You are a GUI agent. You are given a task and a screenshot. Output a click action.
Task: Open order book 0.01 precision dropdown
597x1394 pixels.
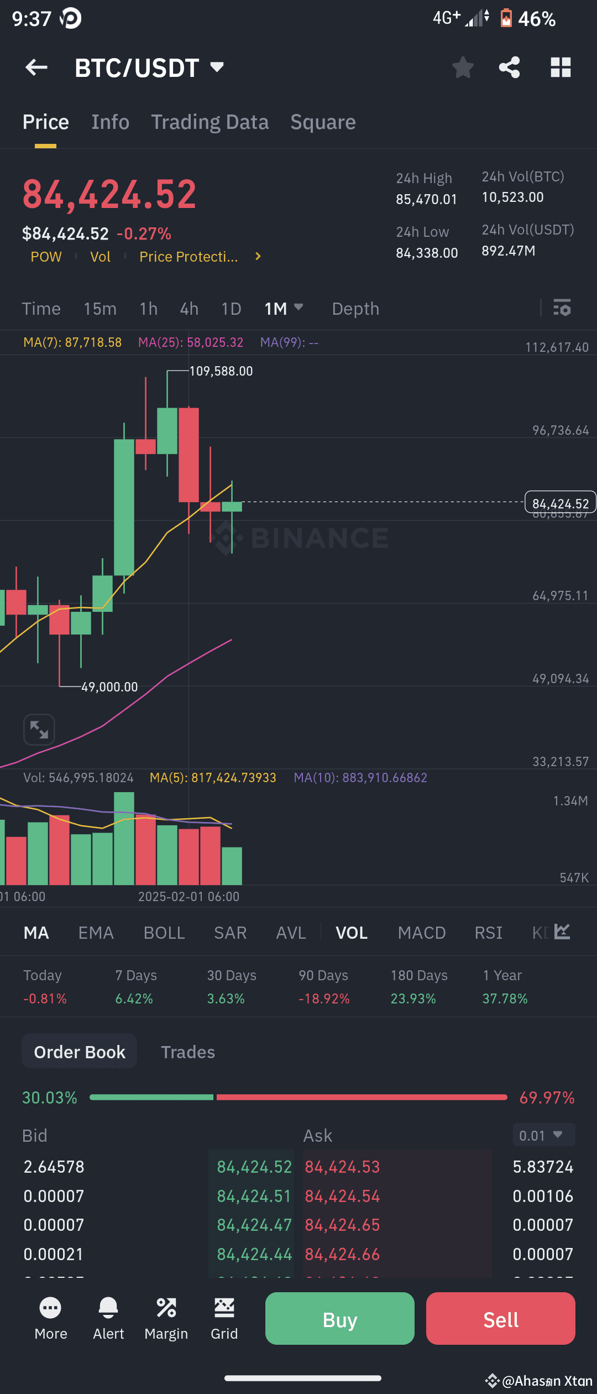(544, 1135)
